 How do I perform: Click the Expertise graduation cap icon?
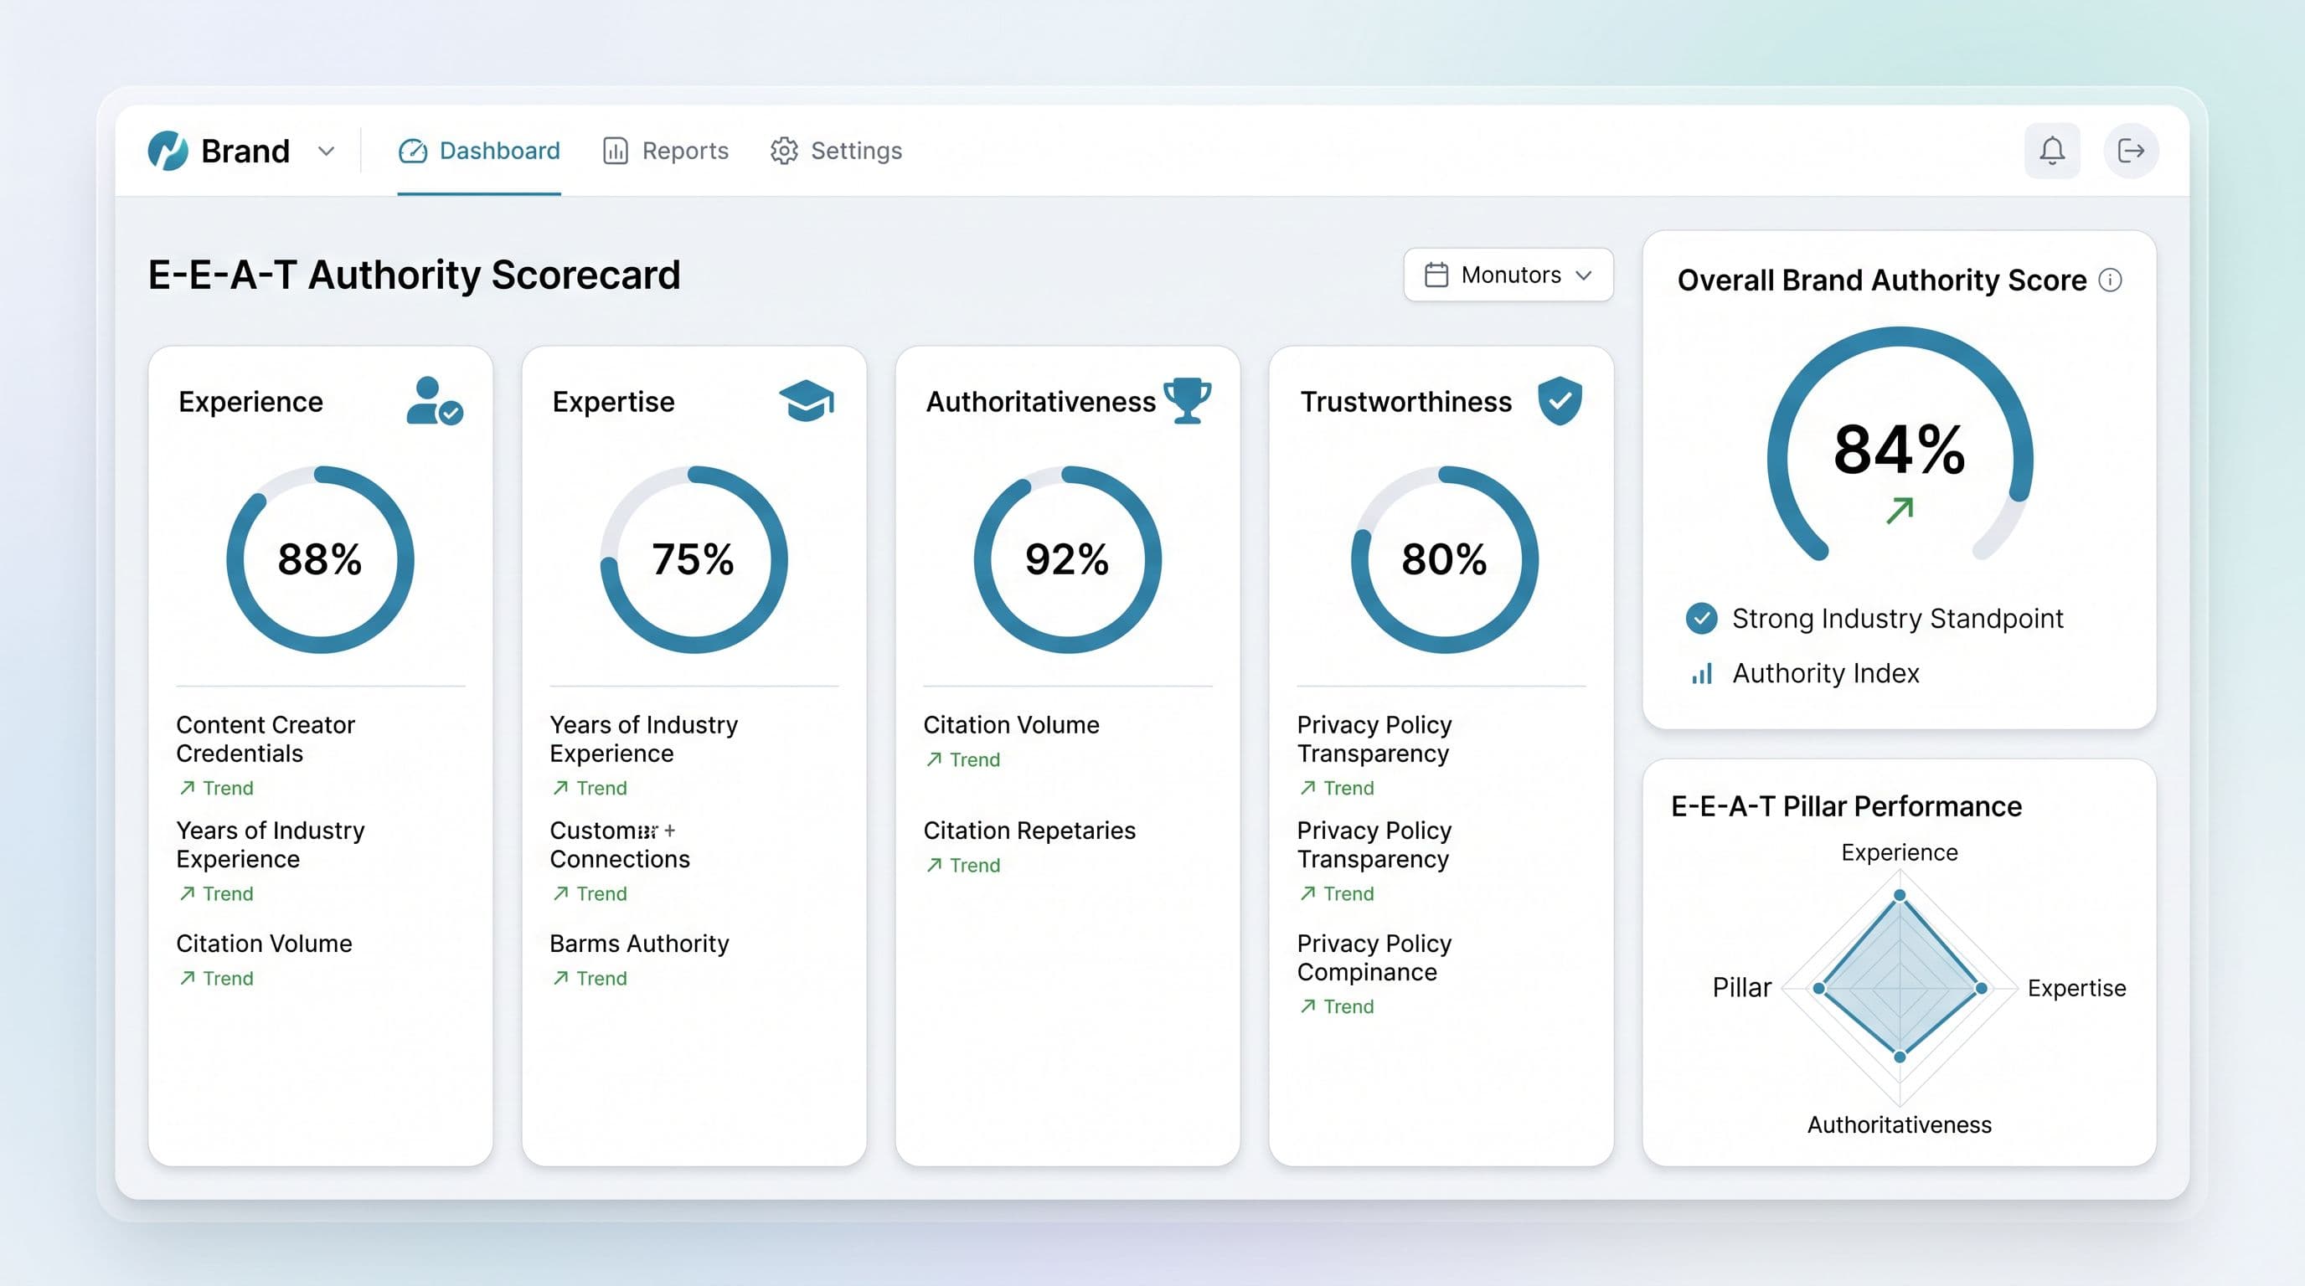[x=807, y=401]
